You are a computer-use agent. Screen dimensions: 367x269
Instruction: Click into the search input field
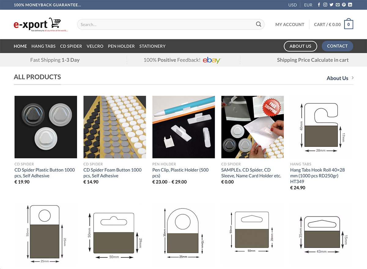point(165,24)
